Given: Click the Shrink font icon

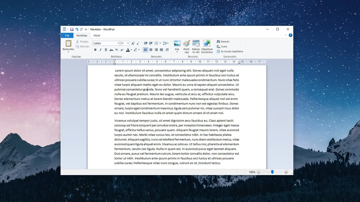Looking at the screenshot, I should 138,43.
